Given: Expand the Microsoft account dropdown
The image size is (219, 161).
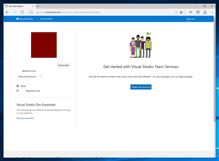Looking at the screenshot, I should pyautogui.click(x=29, y=77).
